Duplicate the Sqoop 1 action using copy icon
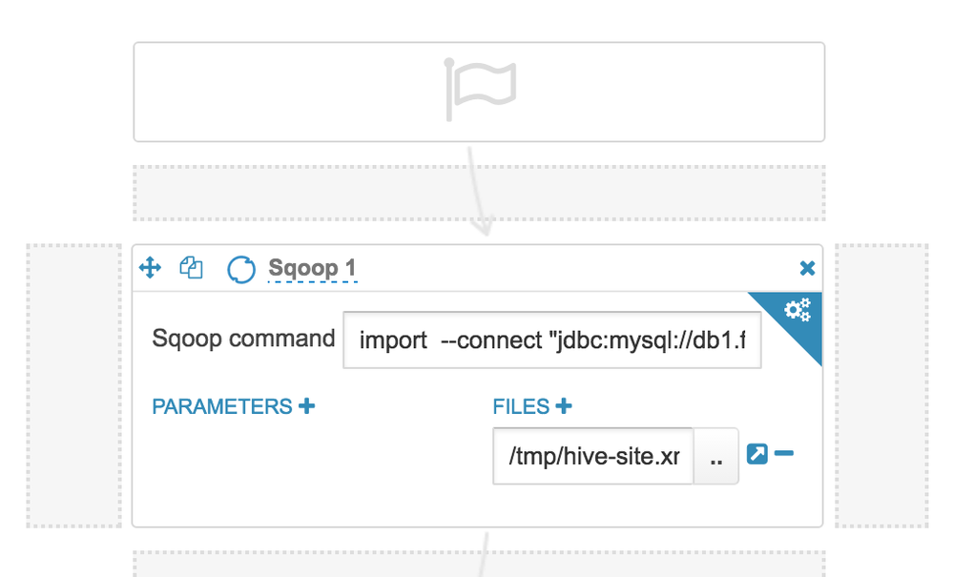Screen dimensions: 953x577 click(190, 268)
